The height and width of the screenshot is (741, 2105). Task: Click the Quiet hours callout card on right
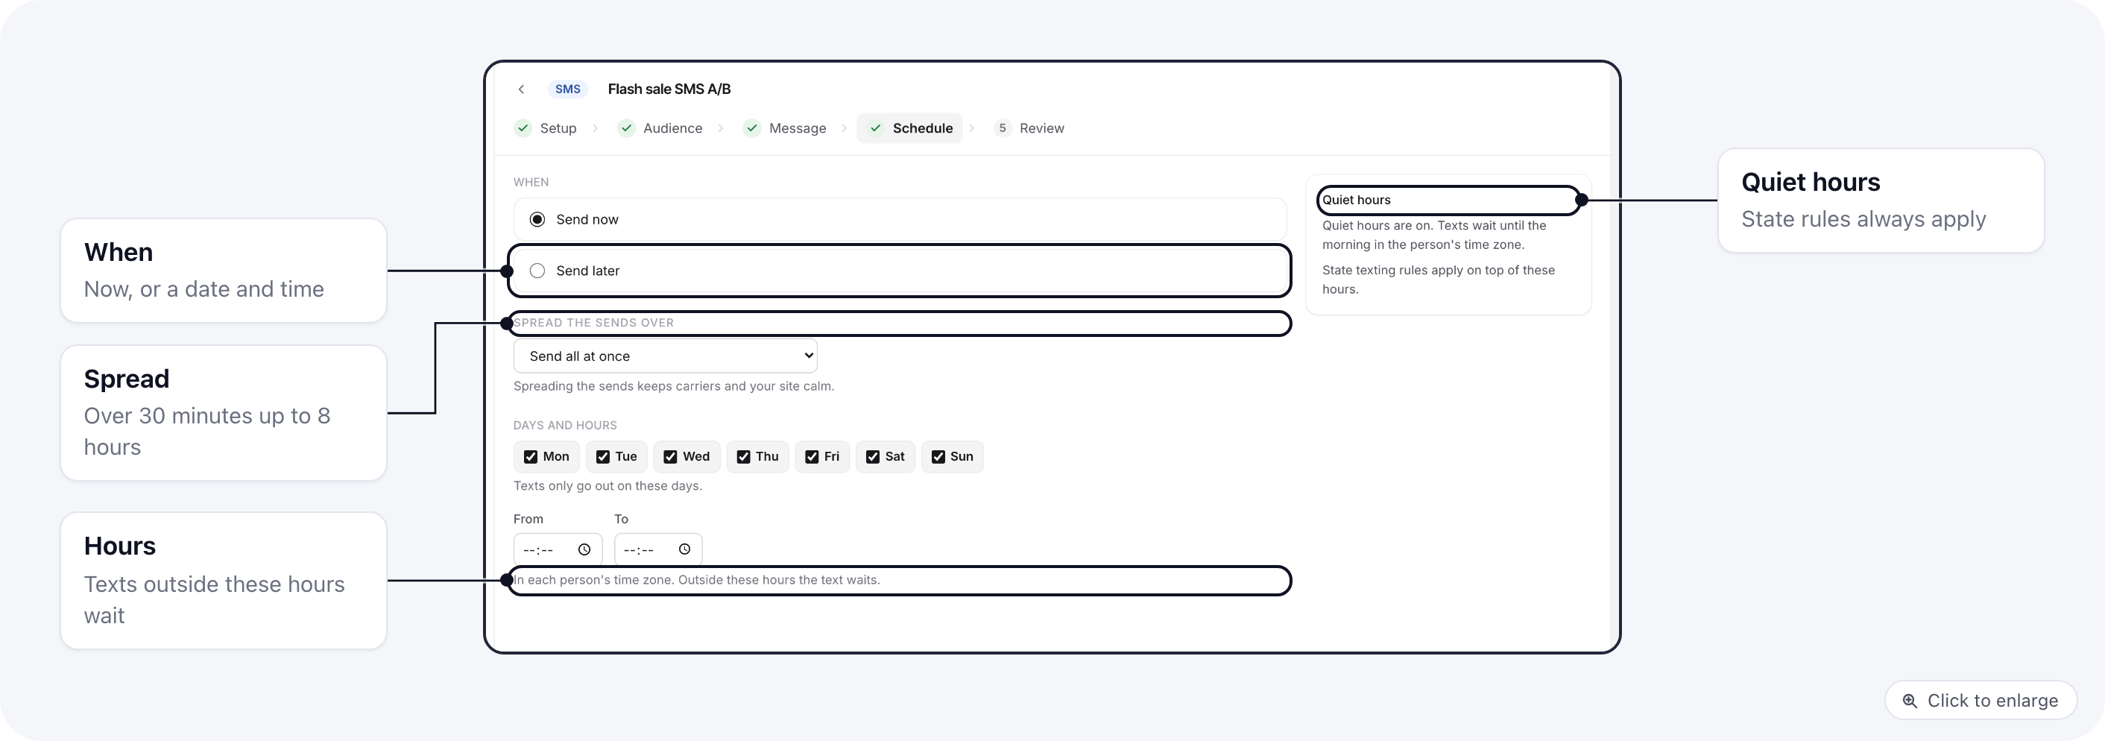1881,201
